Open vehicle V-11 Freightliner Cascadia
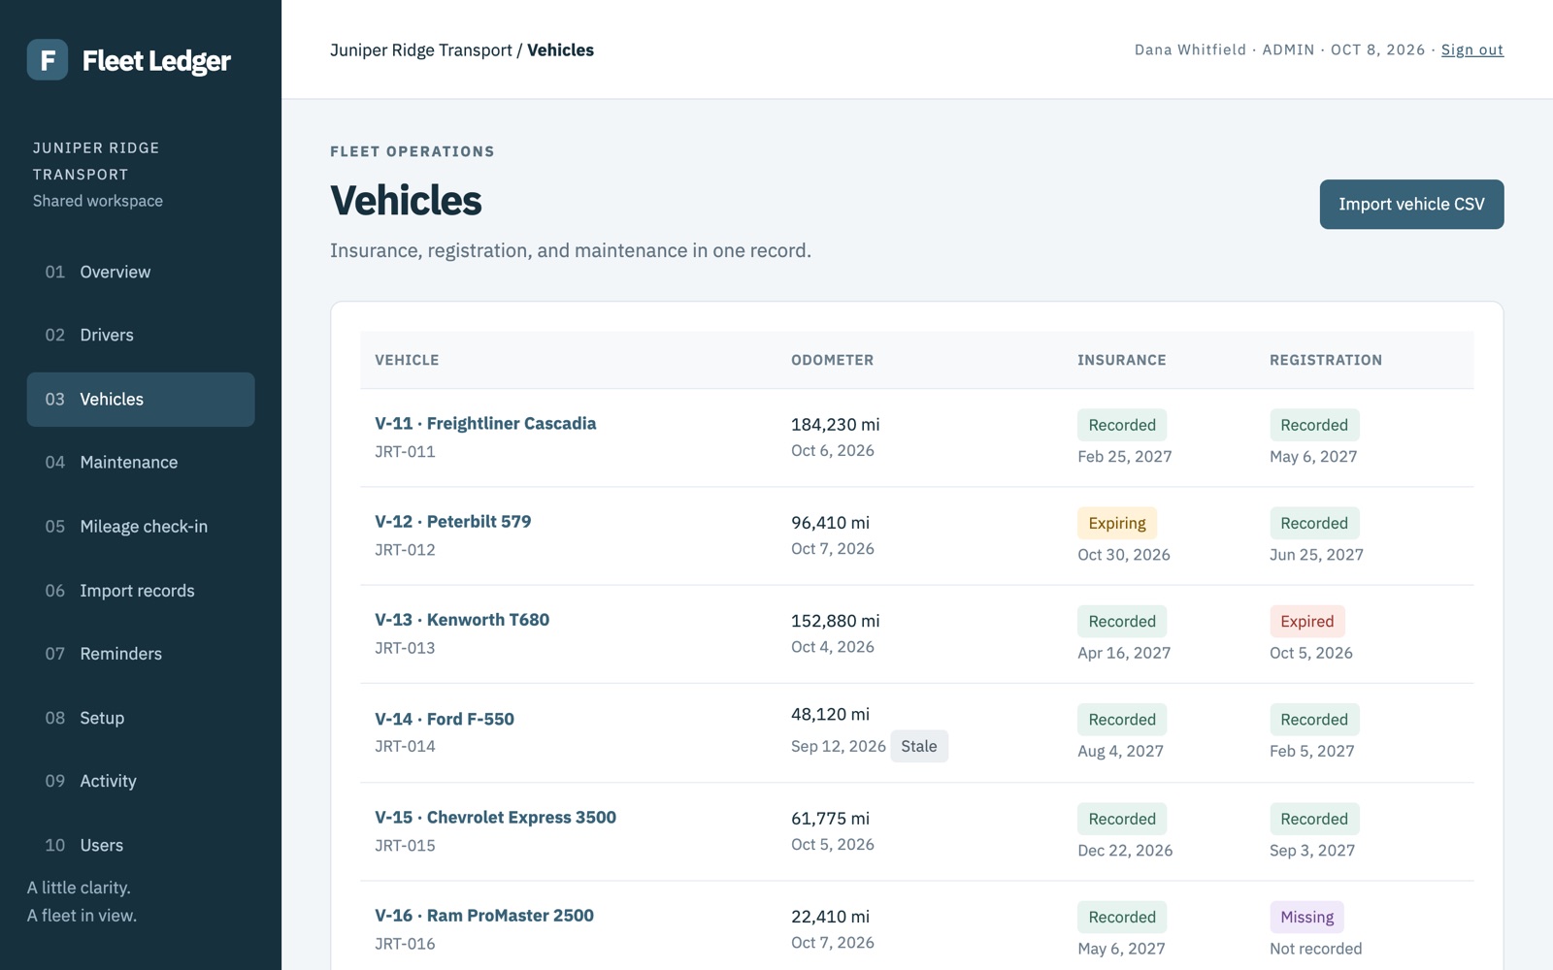Viewport: 1553px width, 970px height. (485, 423)
